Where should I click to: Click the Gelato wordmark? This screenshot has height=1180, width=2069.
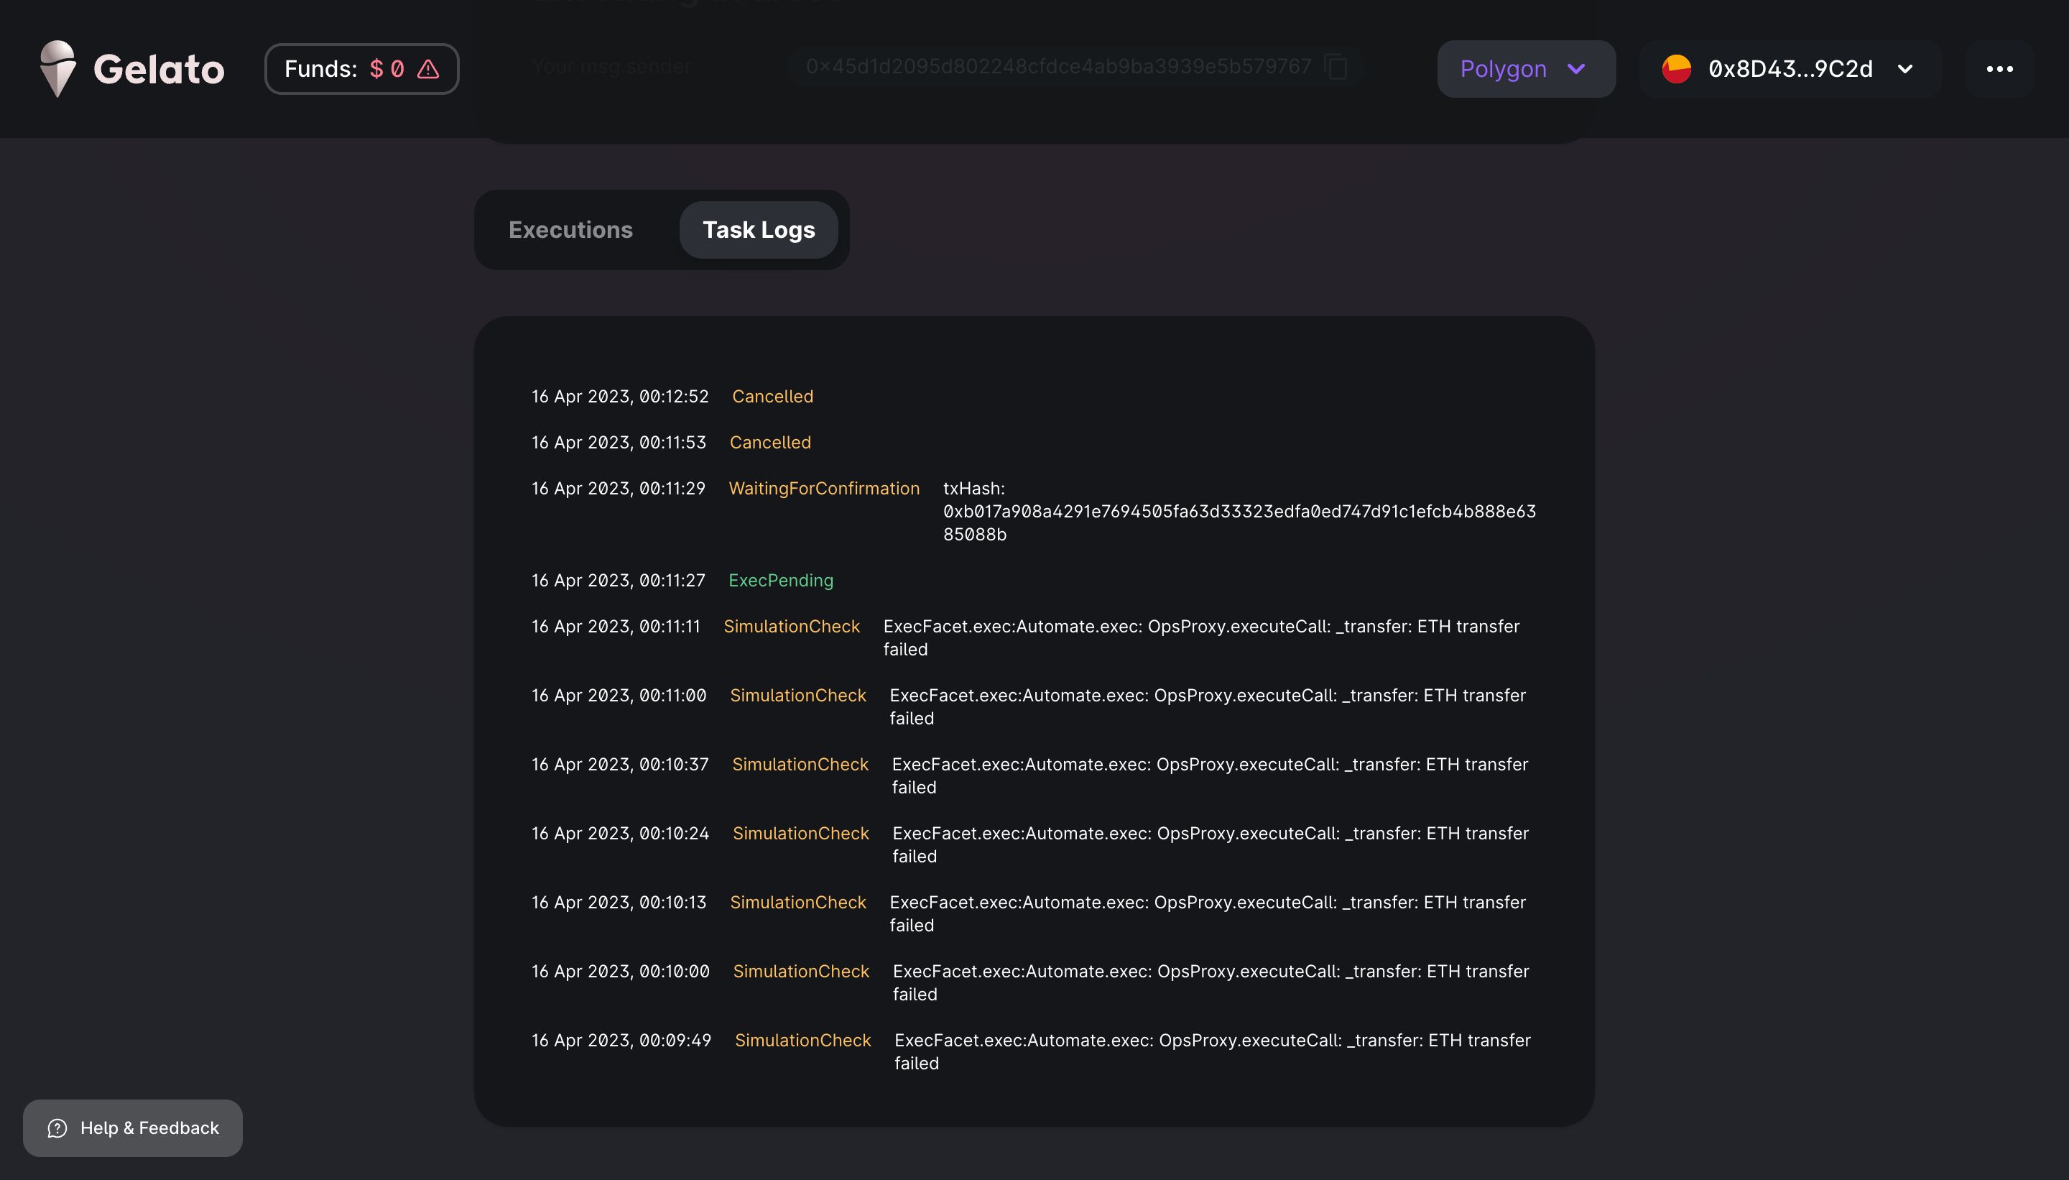[x=159, y=69]
